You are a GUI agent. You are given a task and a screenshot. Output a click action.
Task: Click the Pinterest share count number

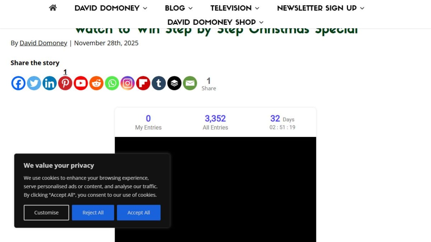(x=65, y=72)
